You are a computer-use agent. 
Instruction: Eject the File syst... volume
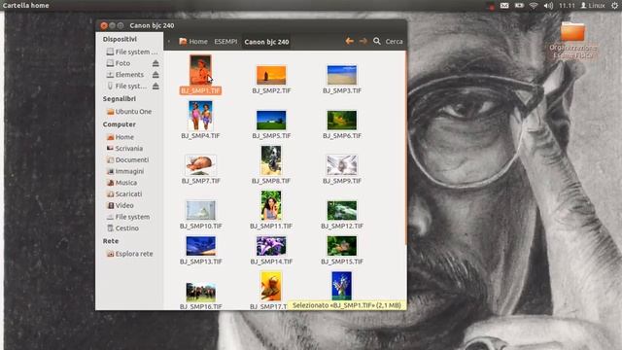[155, 87]
